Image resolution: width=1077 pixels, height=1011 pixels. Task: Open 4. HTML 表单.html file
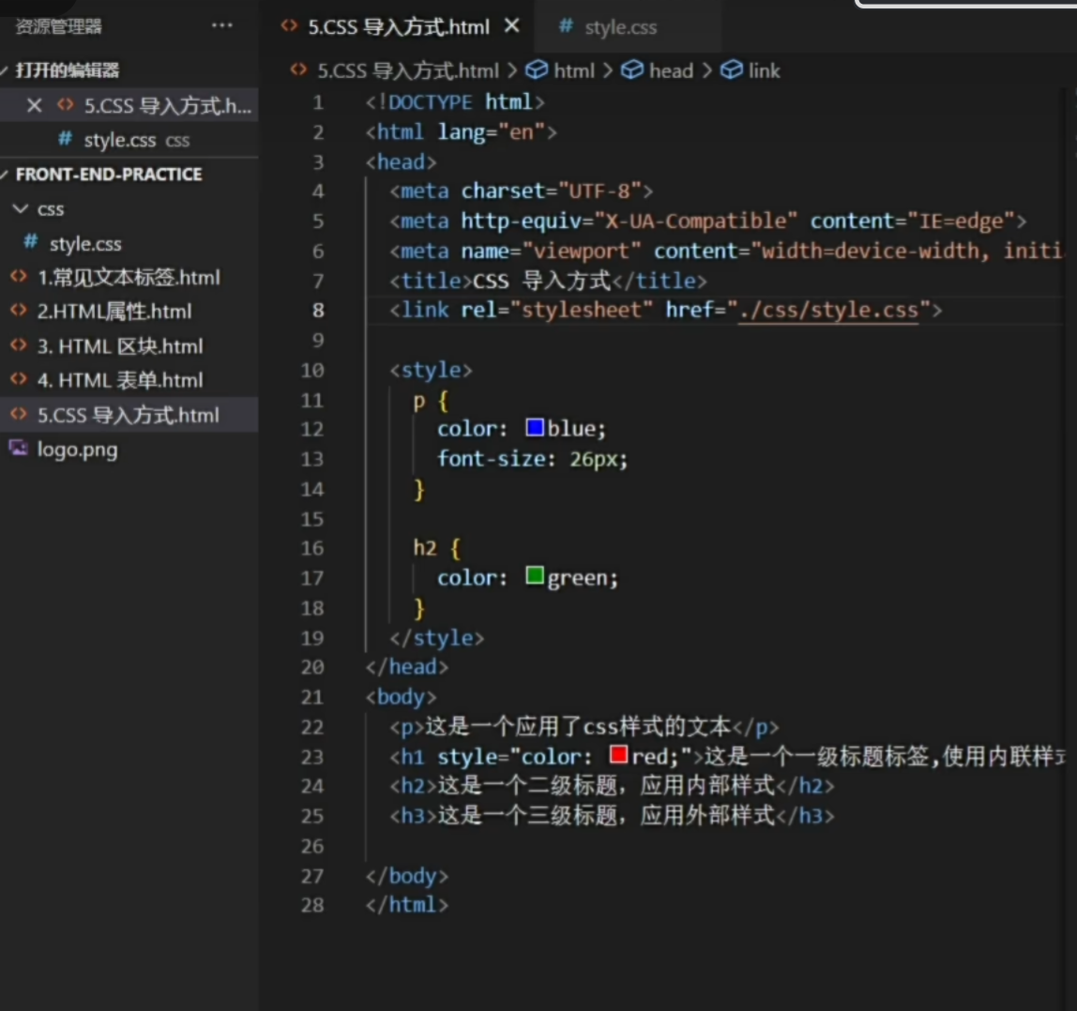tap(119, 380)
